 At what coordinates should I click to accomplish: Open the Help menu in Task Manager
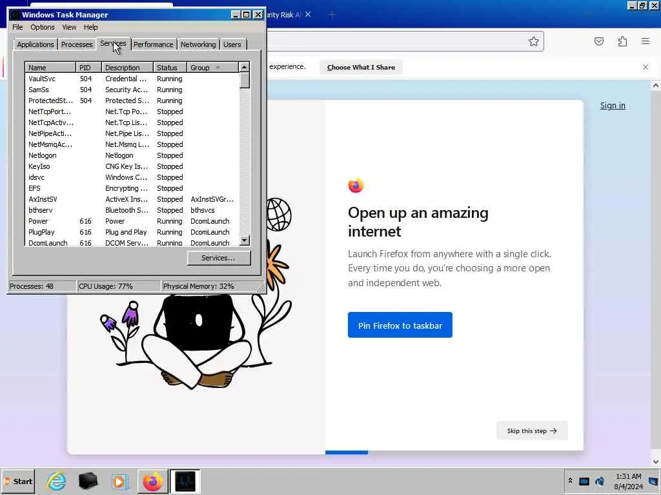(90, 27)
